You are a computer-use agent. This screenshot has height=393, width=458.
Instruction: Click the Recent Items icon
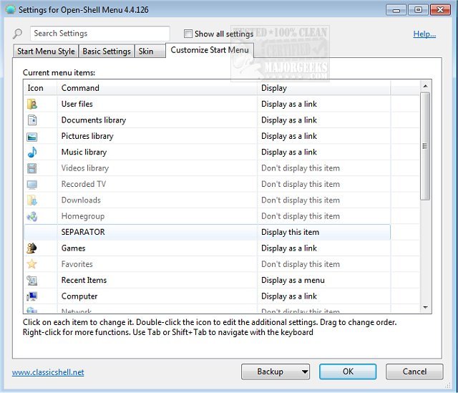pyautogui.click(x=31, y=281)
